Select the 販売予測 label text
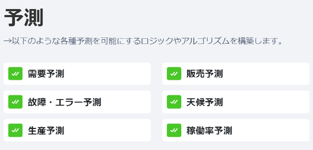This screenshot has width=313, height=150. click(x=204, y=74)
